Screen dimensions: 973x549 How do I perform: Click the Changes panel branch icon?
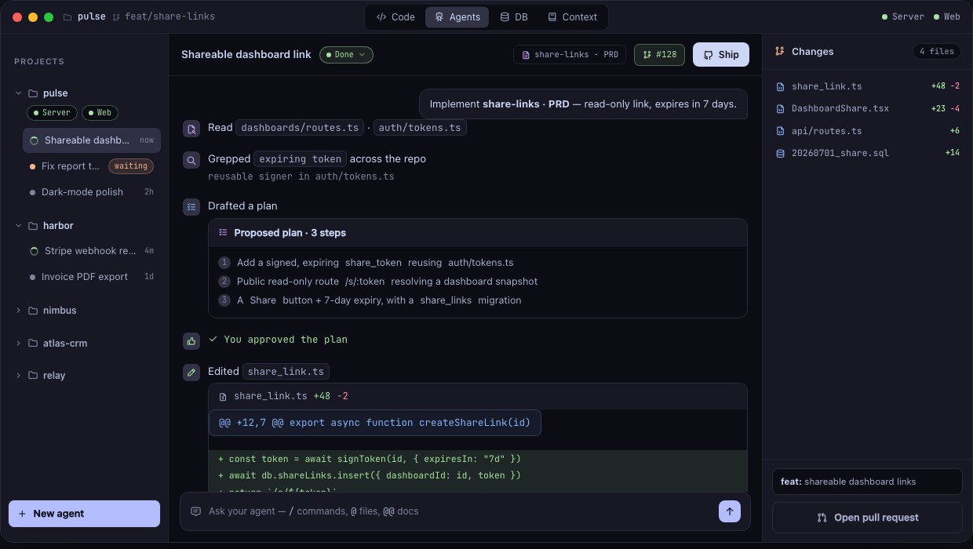coord(780,52)
